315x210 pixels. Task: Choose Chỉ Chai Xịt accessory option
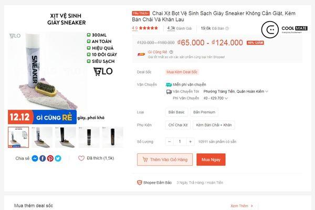pyautogui.click(x=178, y=125)
